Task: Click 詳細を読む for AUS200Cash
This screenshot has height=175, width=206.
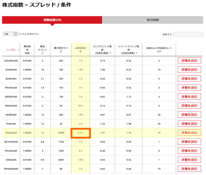Action: [x=189, y=61]
